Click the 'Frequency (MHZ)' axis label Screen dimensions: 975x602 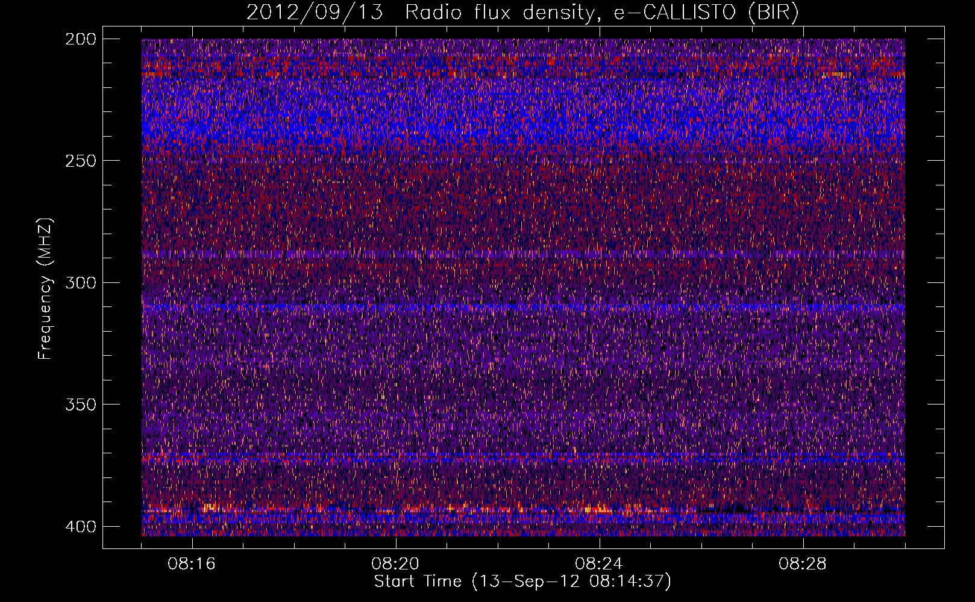tap(46, 289)
